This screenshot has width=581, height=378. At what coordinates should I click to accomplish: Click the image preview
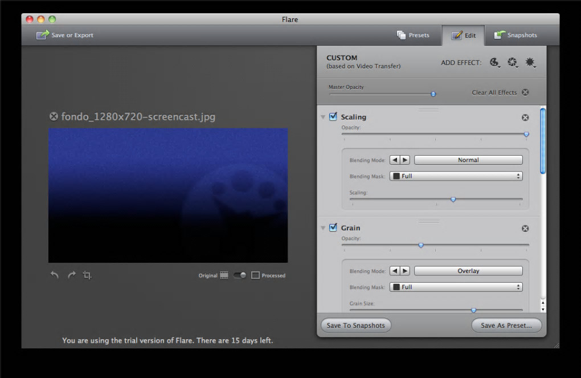click(x=168, y=196)
